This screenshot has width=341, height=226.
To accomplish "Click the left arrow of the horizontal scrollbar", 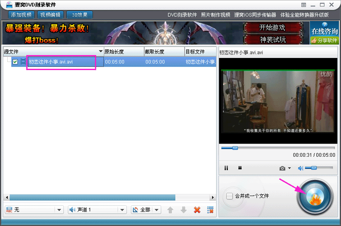I will (x=7, y=197).
